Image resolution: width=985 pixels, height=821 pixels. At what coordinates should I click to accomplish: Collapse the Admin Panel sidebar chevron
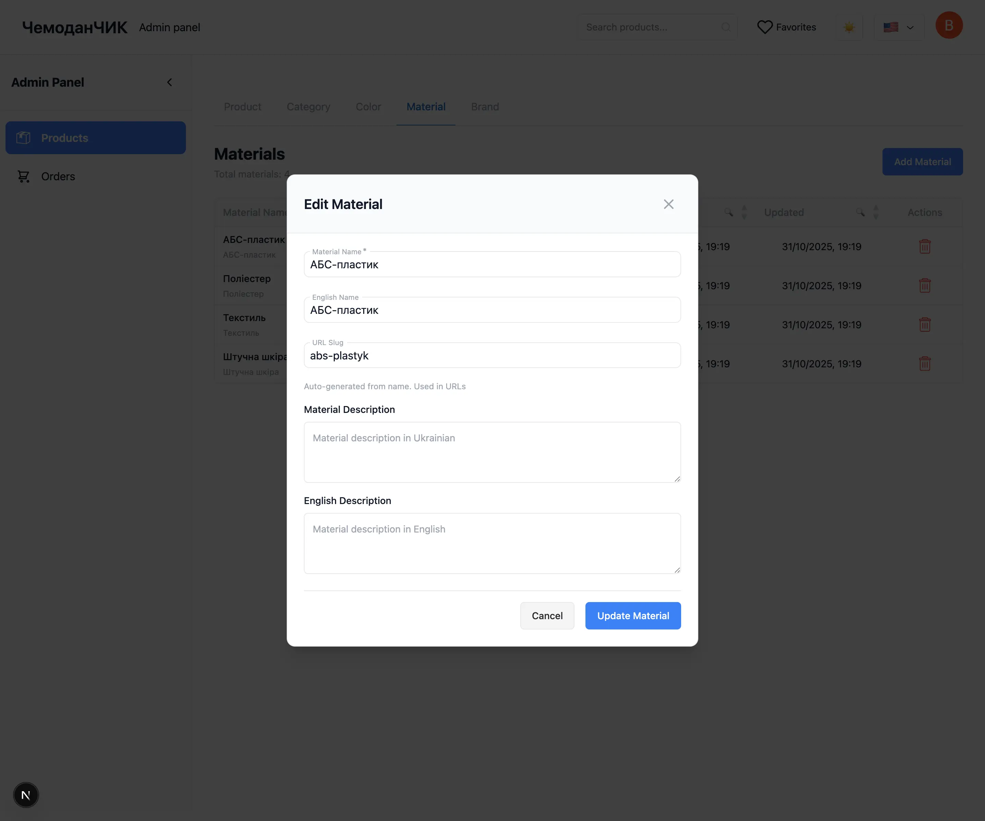coord(170,83)
